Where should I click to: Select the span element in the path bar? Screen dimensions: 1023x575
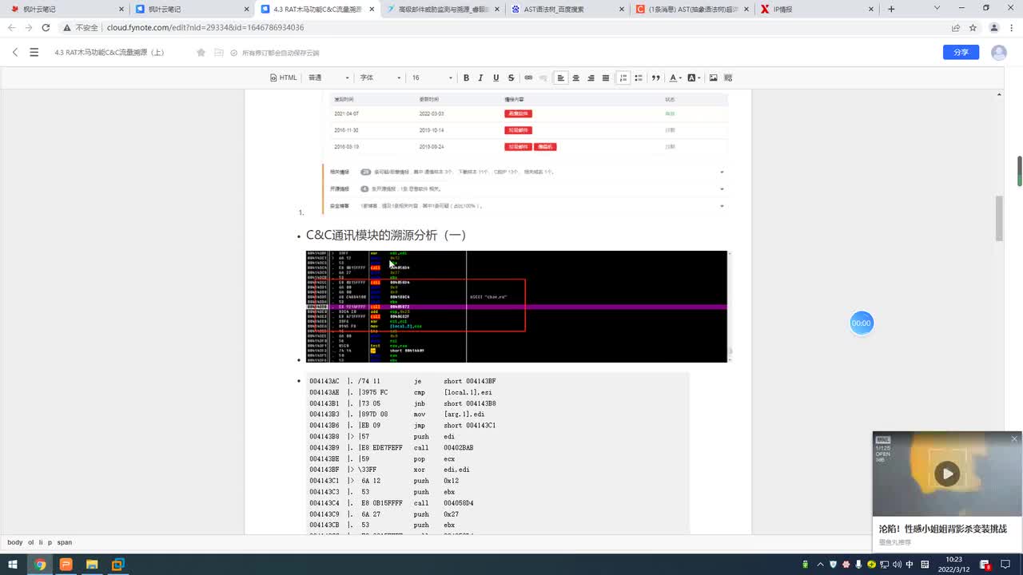click(x=65, y=542)
